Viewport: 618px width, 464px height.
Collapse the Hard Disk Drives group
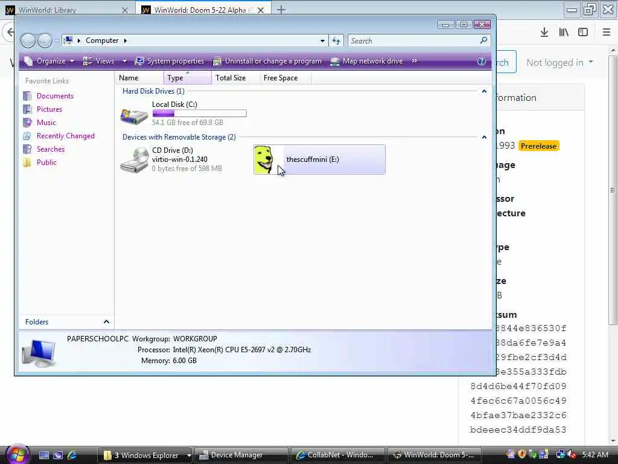tap(484, 91)
